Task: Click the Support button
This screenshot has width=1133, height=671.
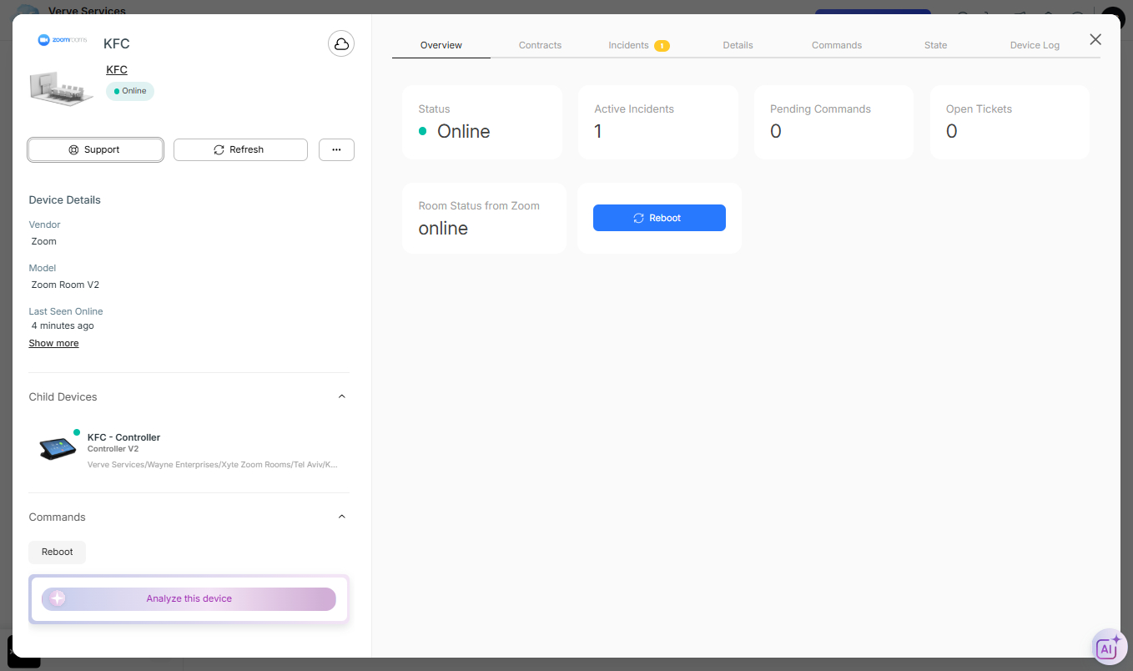Action: click(x=95, y=149)
